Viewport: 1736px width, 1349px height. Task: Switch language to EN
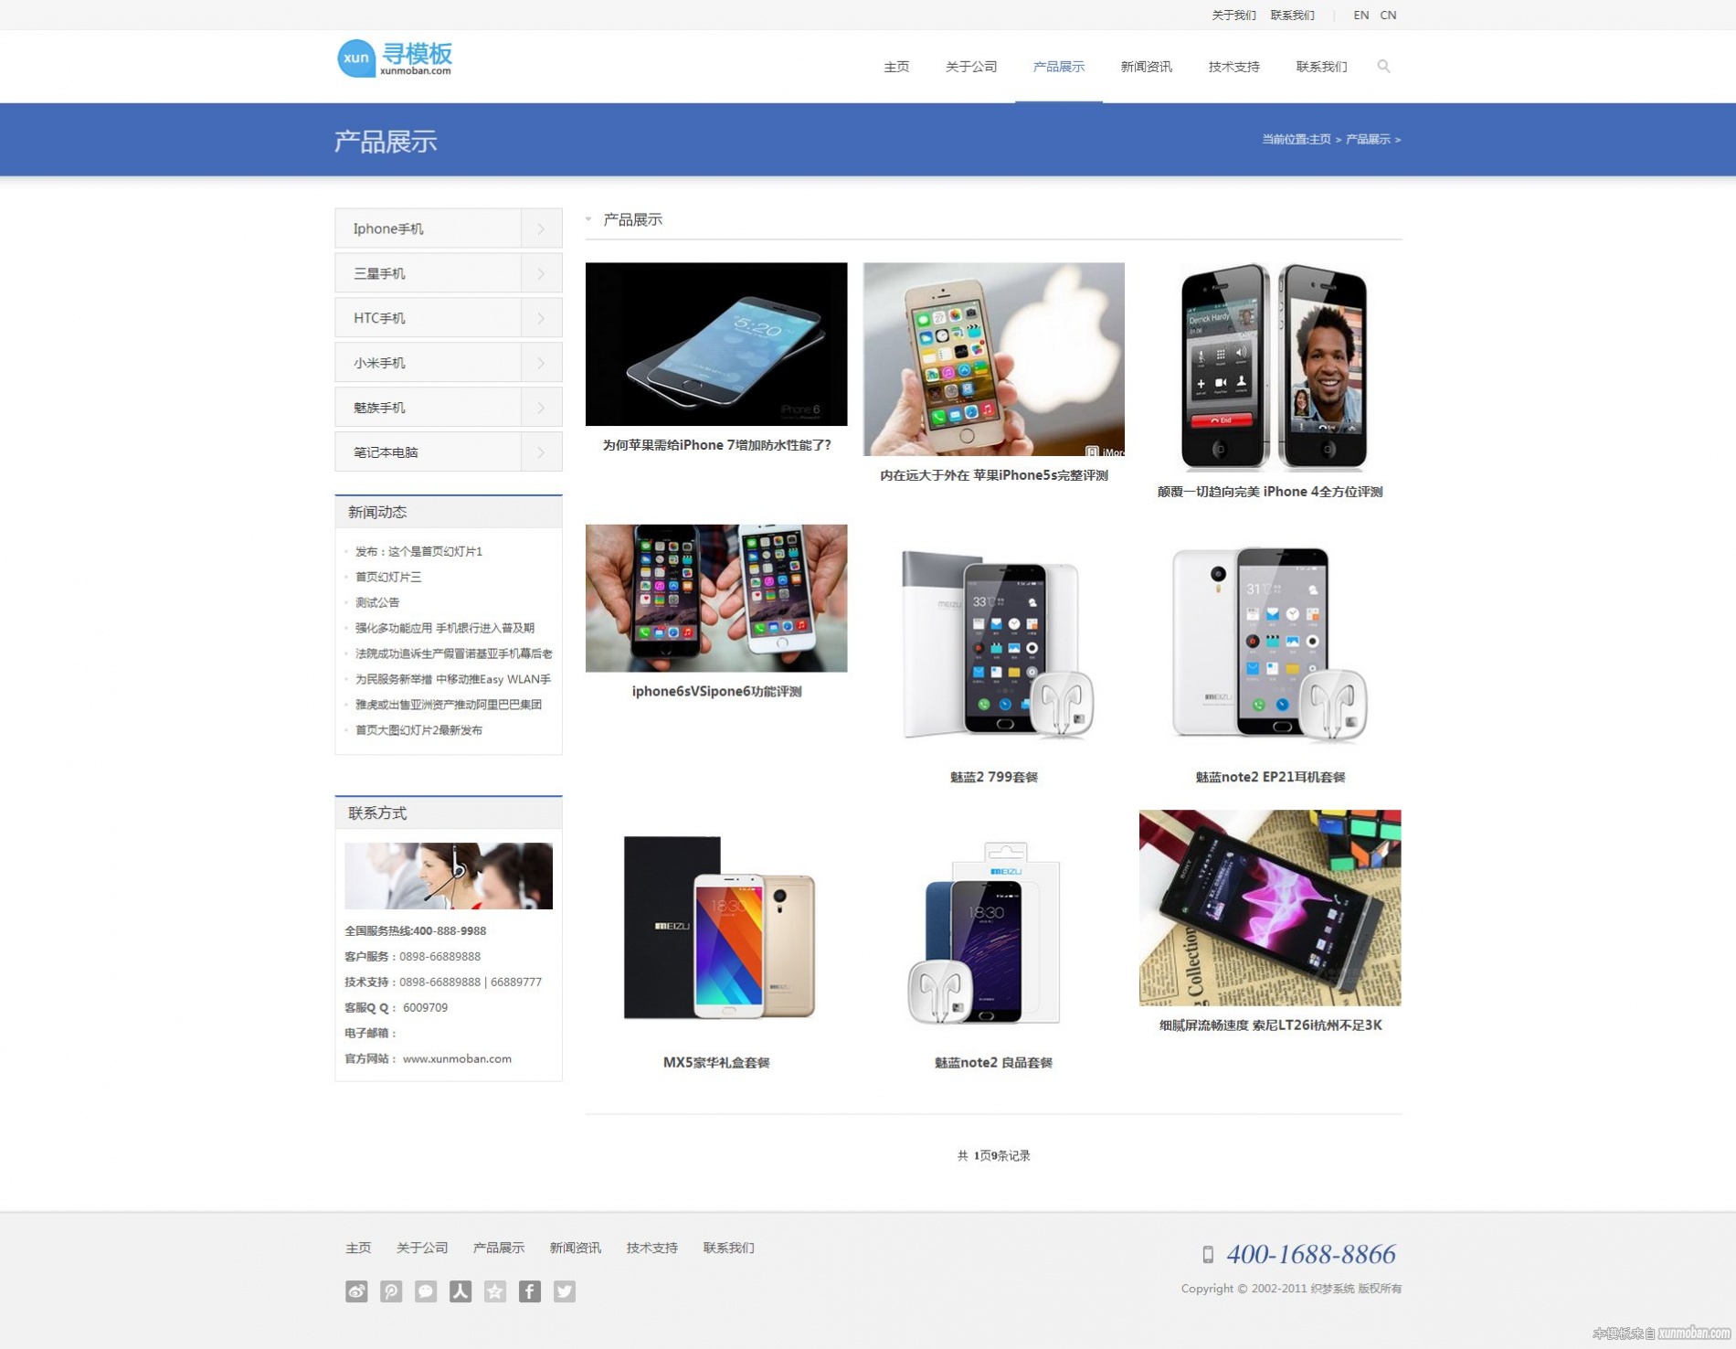click(x=1360, y=15)
